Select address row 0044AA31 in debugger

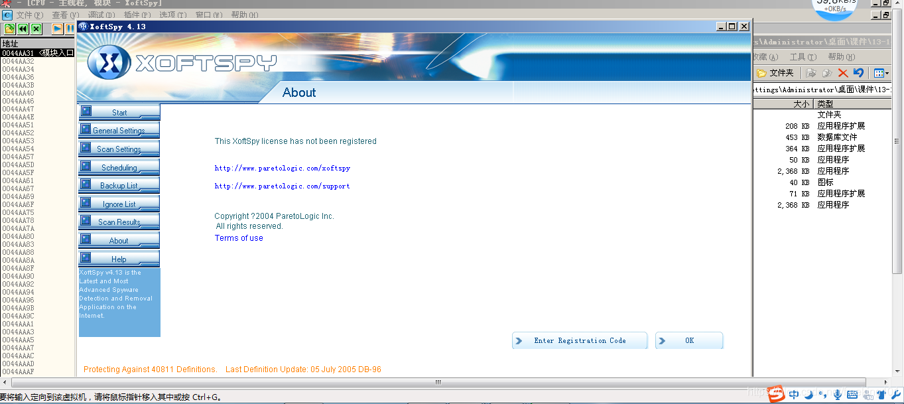(38, 53)
